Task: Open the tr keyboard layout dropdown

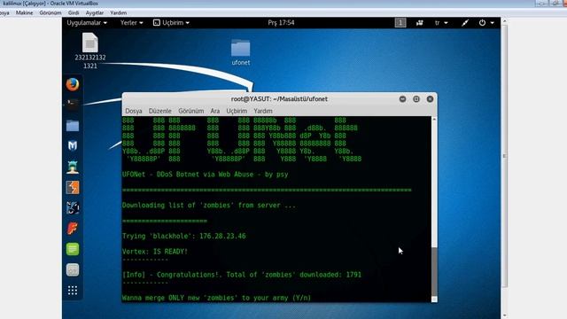Action: click(441, 23)
